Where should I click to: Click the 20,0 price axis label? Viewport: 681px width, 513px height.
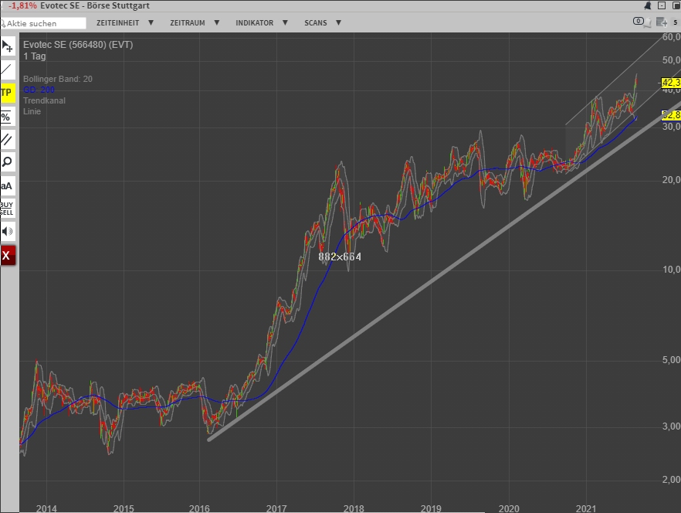point(672,180)
